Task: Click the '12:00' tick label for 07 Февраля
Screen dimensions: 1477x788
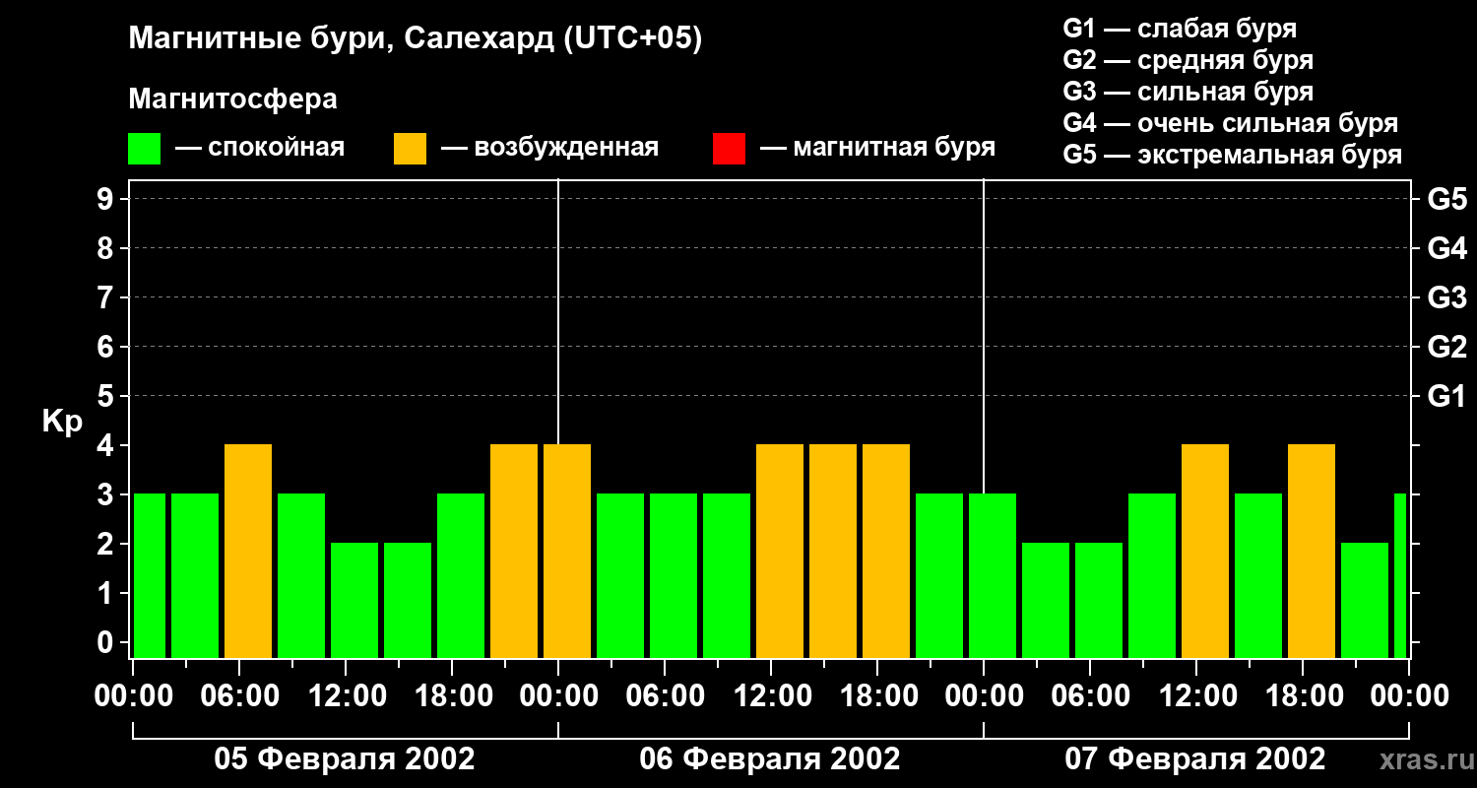Action: (1196, 696)
